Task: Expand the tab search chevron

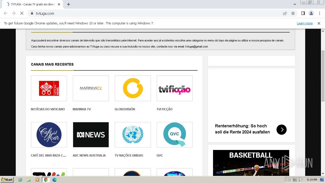Action: (x=295, y=4)
